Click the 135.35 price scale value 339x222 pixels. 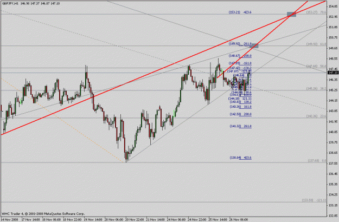pos(333,184)
